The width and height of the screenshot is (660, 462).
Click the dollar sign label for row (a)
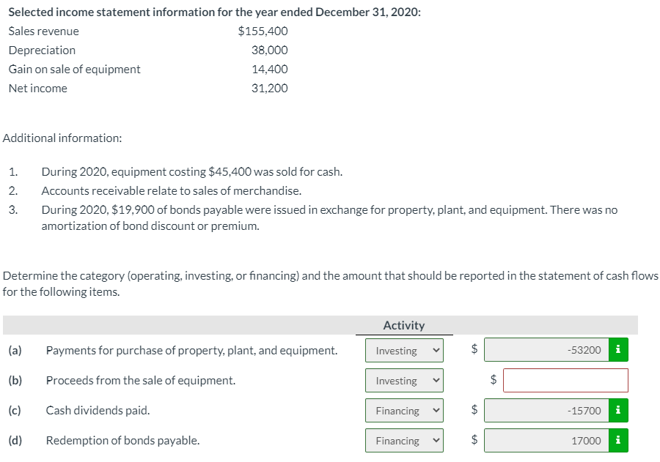tap(473, 349)
